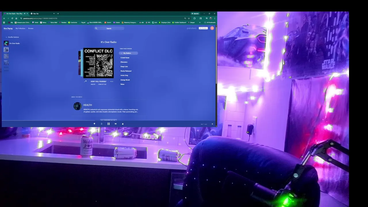The image size is (368, 207).
Task: Select the Deep Cuts tuning mode
Action: coord(124,66)
